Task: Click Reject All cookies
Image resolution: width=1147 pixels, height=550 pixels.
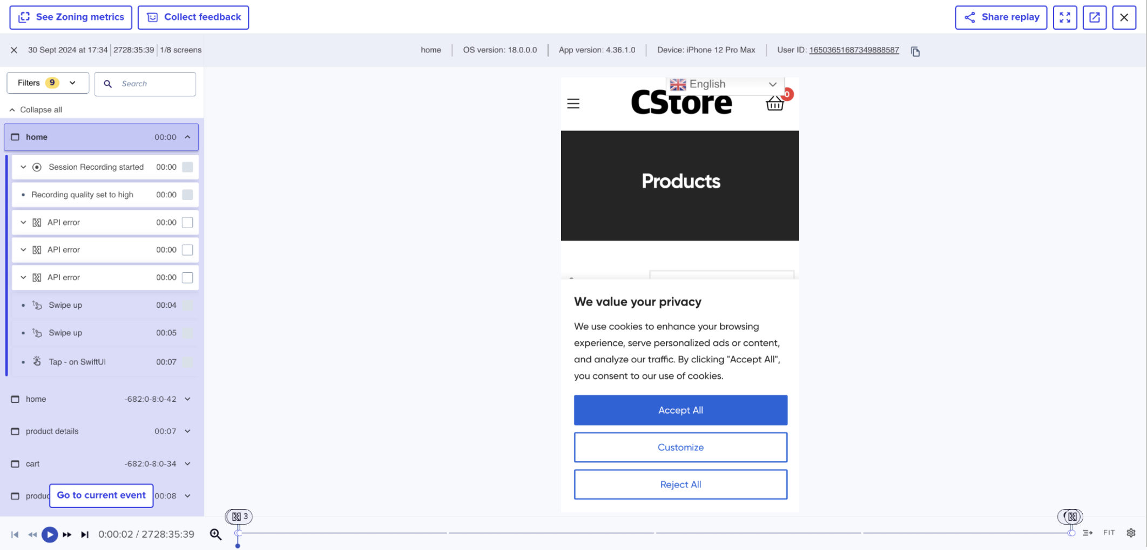Action: pyautogui.click(x=680, y=485)
